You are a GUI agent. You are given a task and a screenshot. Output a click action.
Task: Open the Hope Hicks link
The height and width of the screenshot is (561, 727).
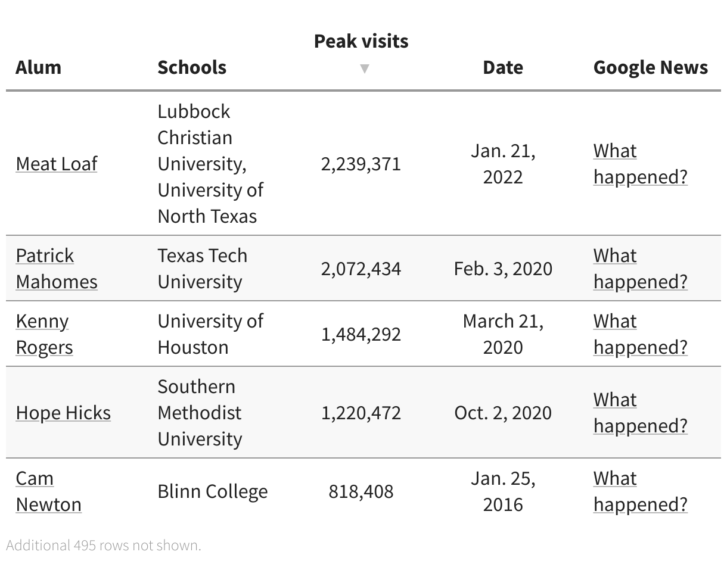[x=63, y=413]
